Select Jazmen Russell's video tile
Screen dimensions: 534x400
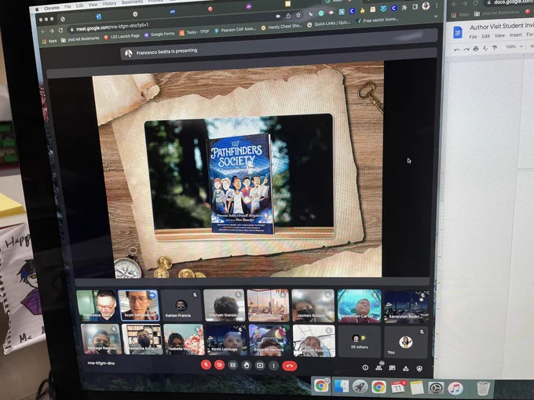coord(313,305)
